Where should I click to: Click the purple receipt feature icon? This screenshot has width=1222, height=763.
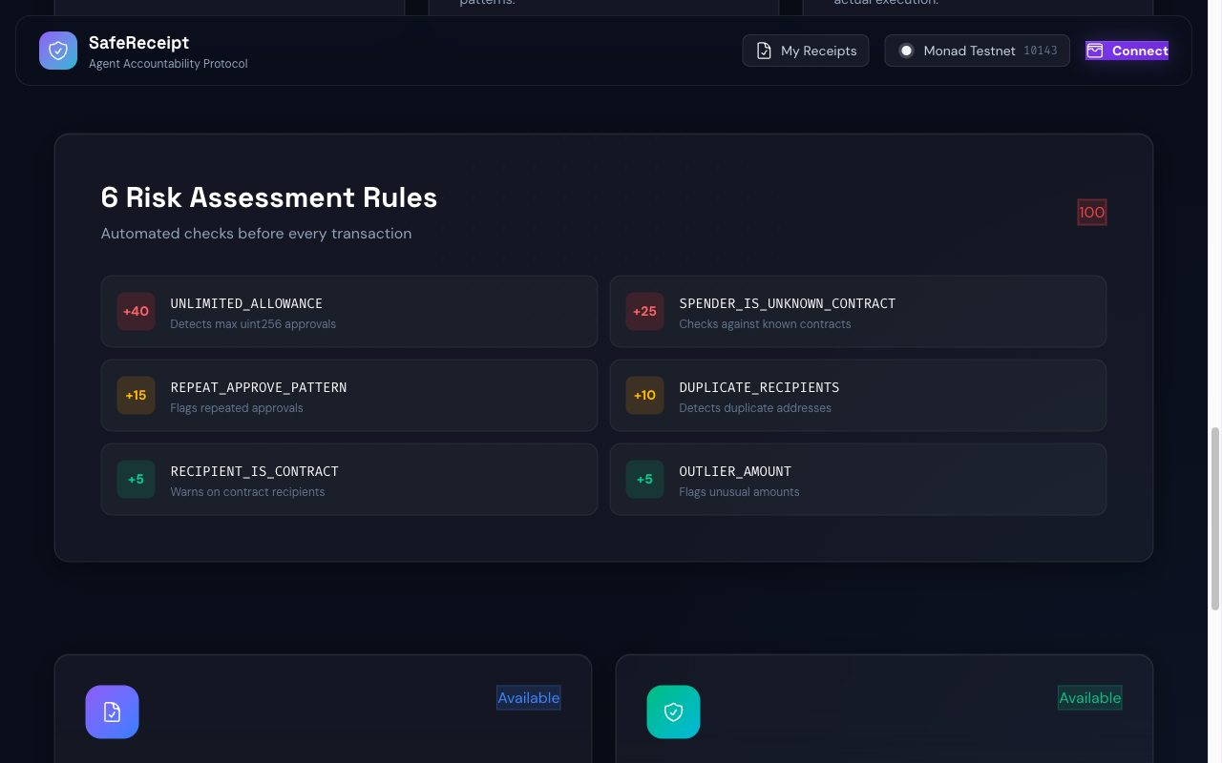[112, 712]
